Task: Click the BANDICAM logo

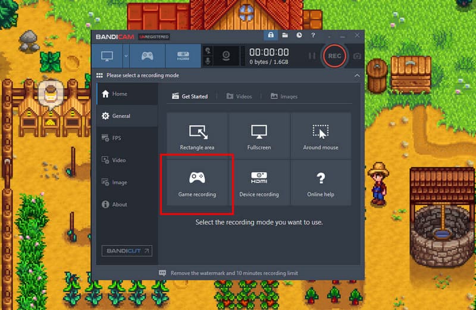Action: 115,37
